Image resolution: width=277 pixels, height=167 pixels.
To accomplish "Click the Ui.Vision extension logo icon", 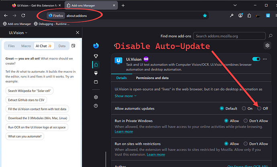I will (118, 61).
